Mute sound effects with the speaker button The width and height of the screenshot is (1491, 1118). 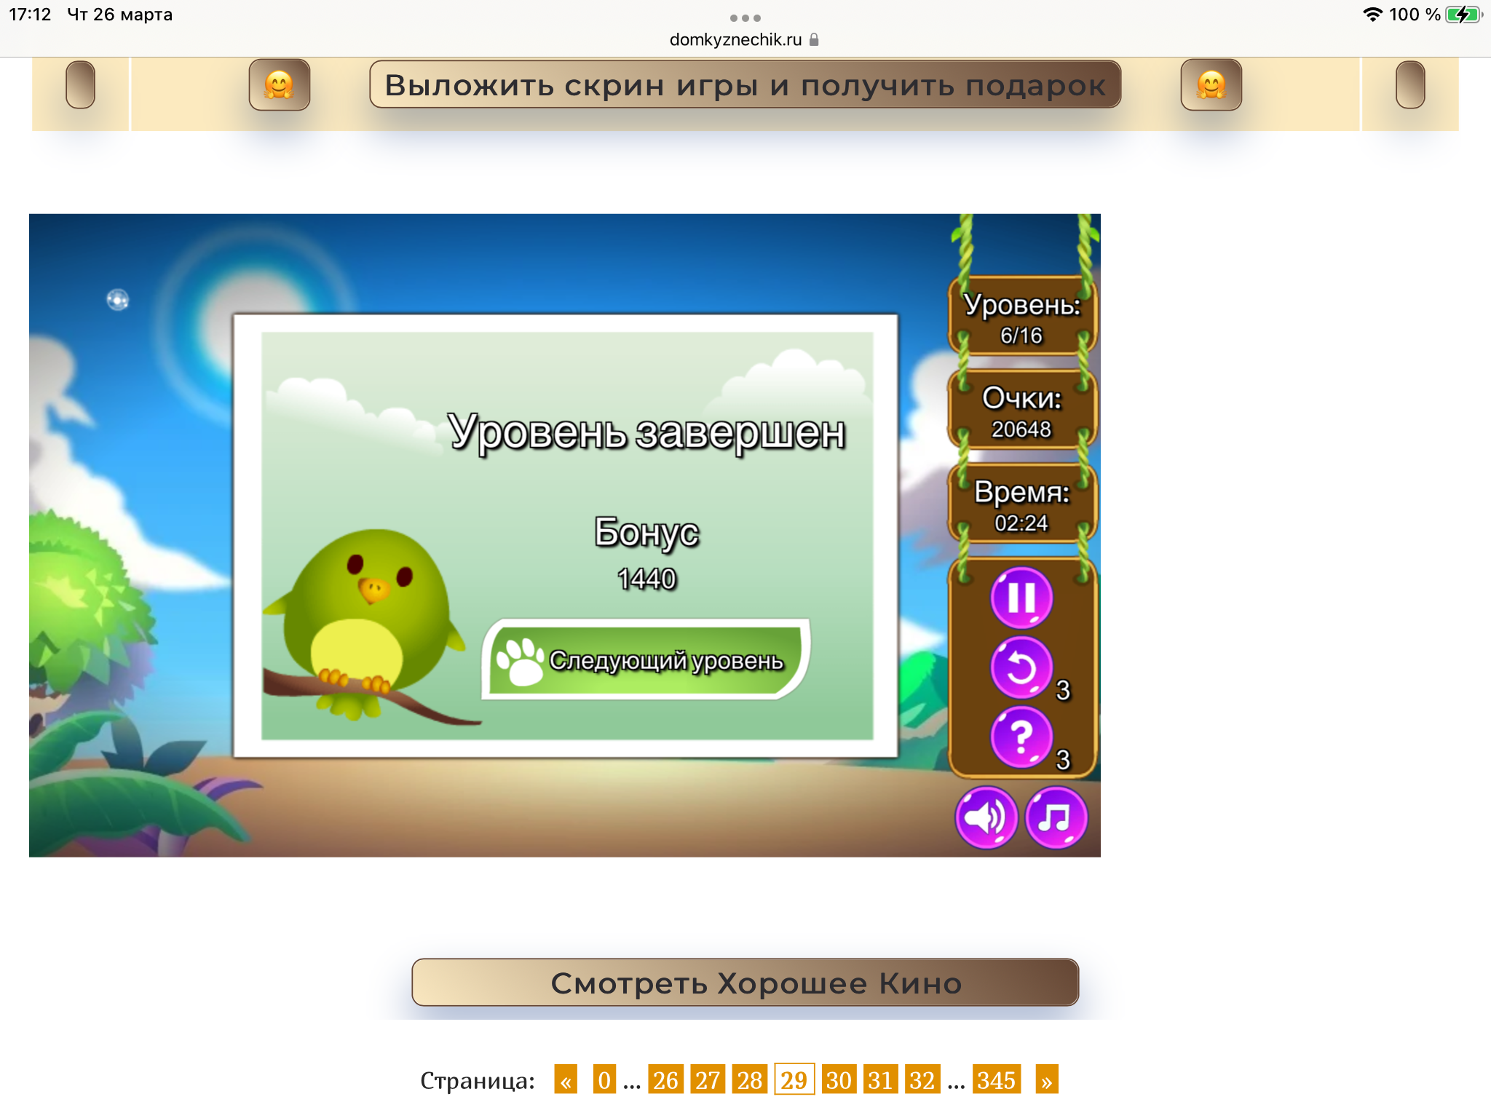click(986, 817)
